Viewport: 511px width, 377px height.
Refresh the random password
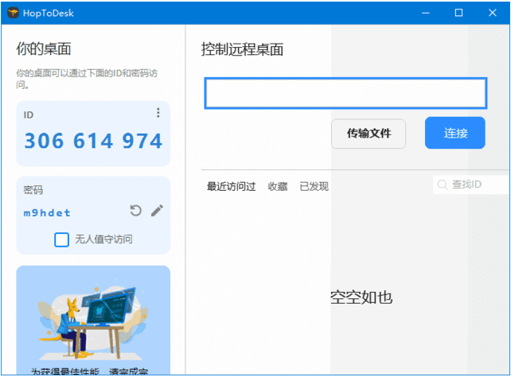tap(135, 211)
